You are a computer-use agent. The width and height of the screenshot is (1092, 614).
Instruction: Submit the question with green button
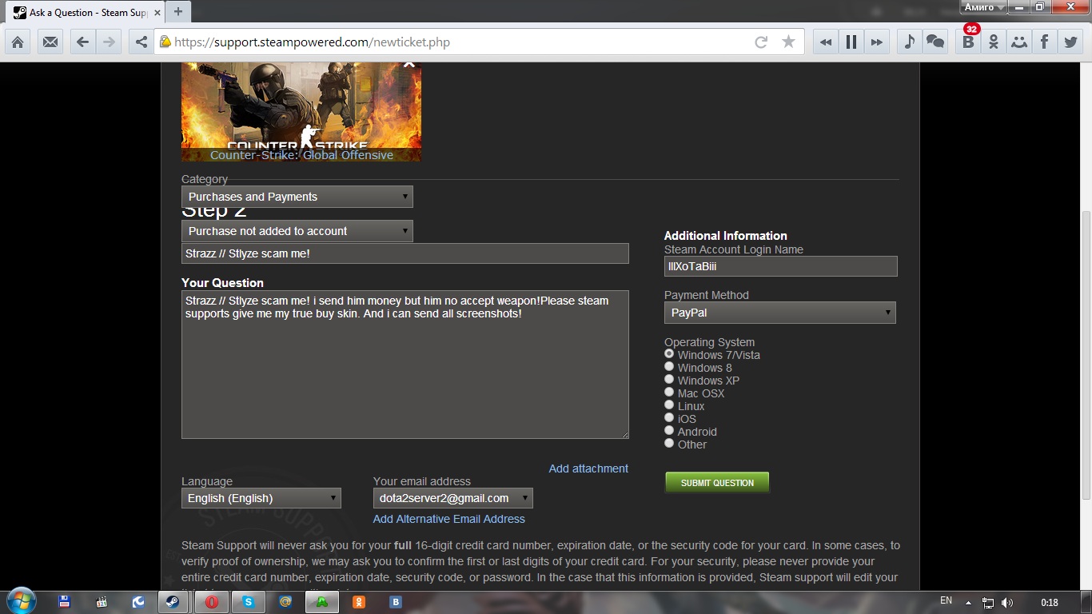tap(717, 483)
